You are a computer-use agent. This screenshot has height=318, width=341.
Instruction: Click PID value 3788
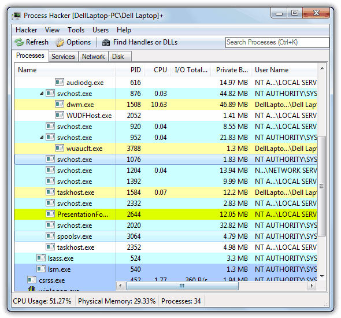tap(134, 149)
